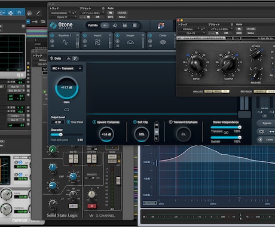Image resolution: width=275 pixels, height=227 pixels.
Task: Click the Bypass button in Ozone
Action: 267,123
